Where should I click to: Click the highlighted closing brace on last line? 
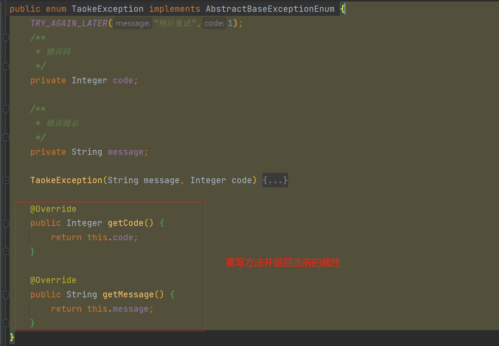point(12,337)
